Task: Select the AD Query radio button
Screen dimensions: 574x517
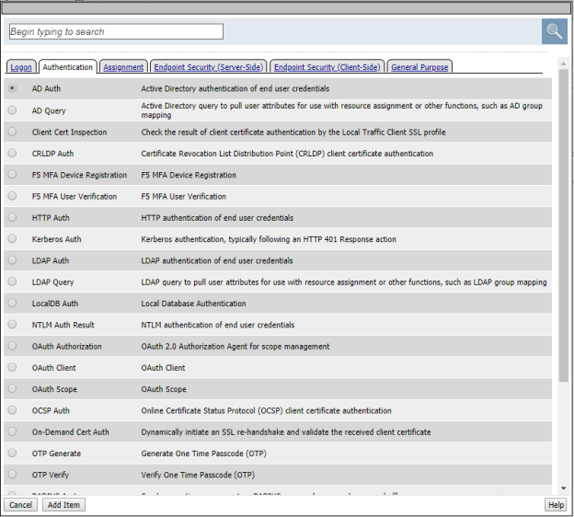Action: tap(12, 110)
